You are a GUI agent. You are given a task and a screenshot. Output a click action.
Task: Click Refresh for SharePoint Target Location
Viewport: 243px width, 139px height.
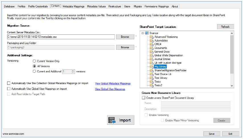point(225,27)
